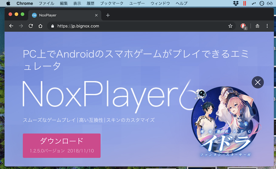Click the three-dots menu bar status icon
This screenshot has width=276, height=169.
[254, 3]
